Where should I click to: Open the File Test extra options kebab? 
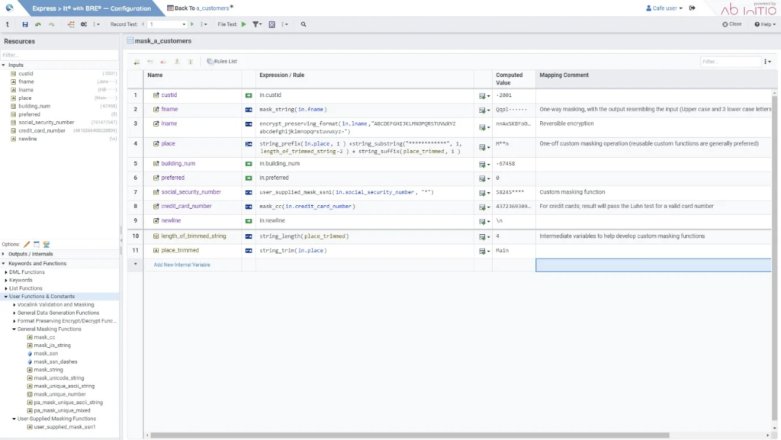[x=284, y=24]
